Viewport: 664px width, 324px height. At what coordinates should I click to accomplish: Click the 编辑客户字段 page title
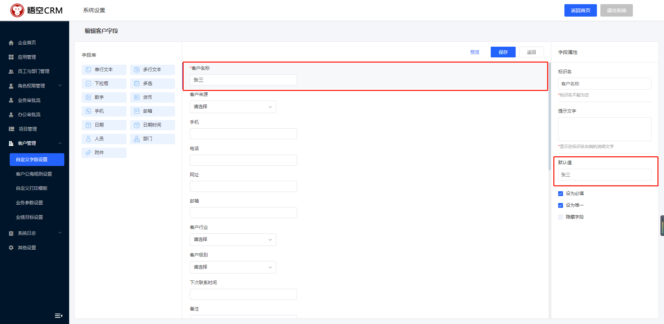coord(101,31)
